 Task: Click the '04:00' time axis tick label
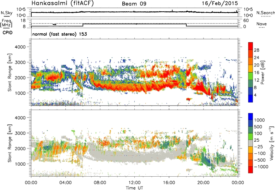click(65, 183)
